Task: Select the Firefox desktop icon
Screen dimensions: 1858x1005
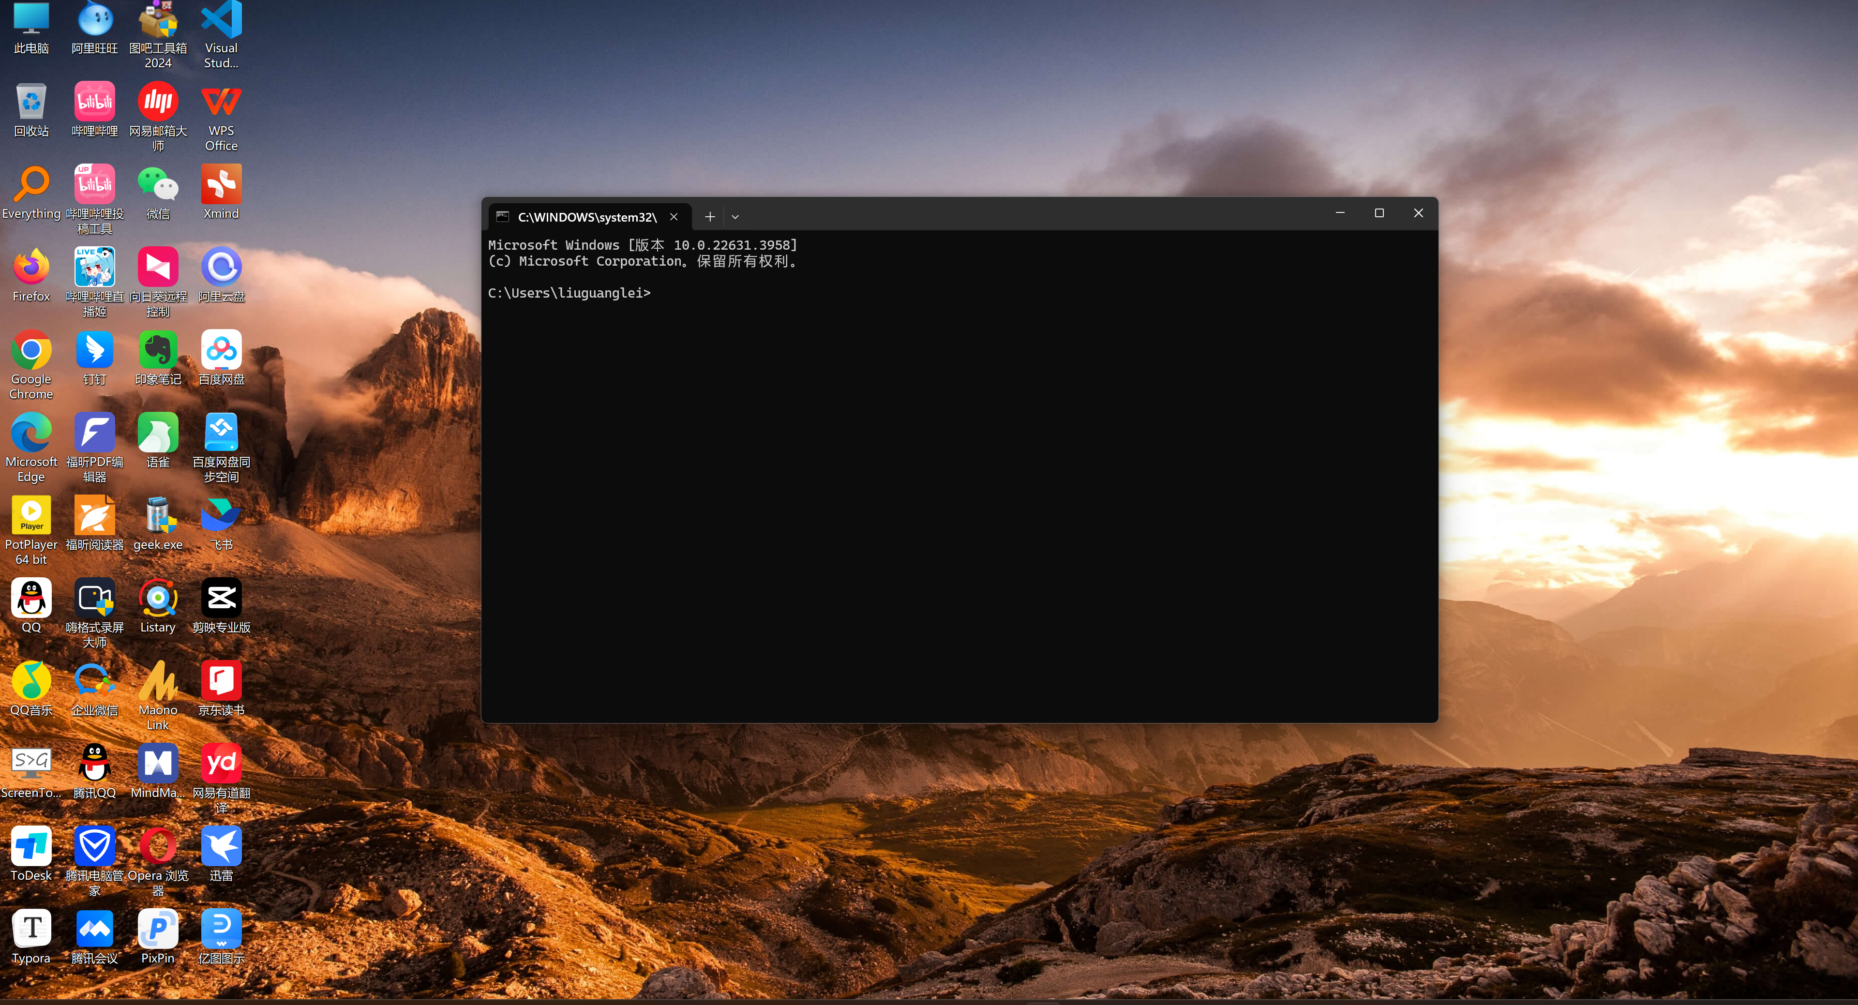Action: pos(31,268)
